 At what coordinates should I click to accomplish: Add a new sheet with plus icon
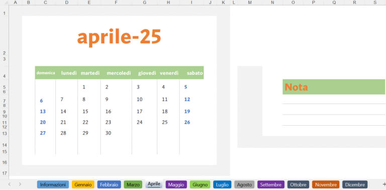point(384,184)
